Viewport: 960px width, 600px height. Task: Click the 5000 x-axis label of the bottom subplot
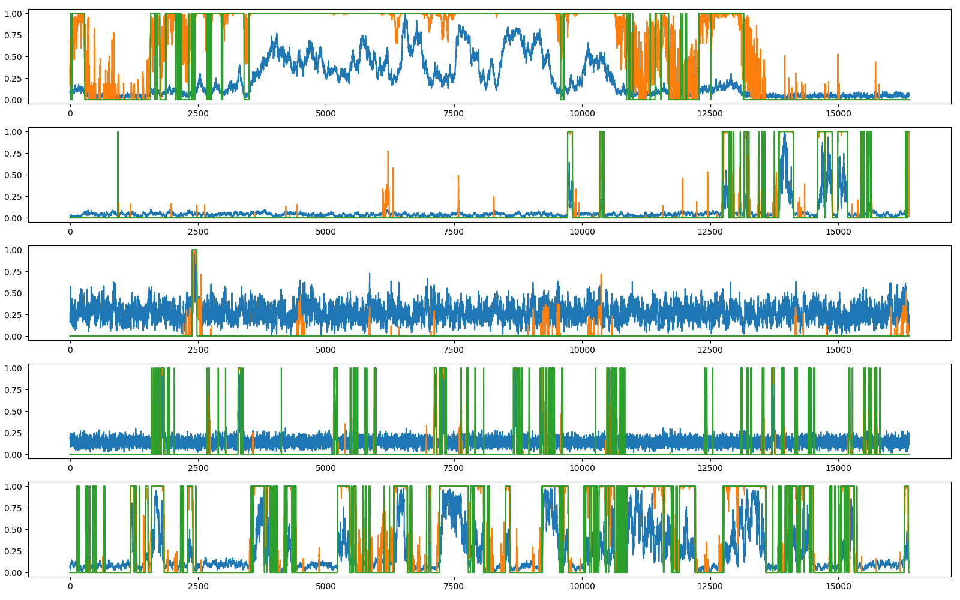coord(326,586)
